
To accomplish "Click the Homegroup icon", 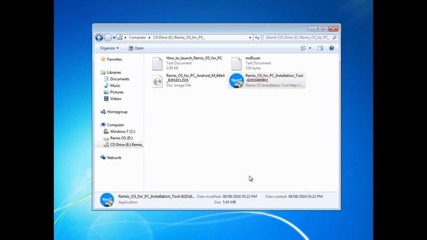I will pos(103,112).
